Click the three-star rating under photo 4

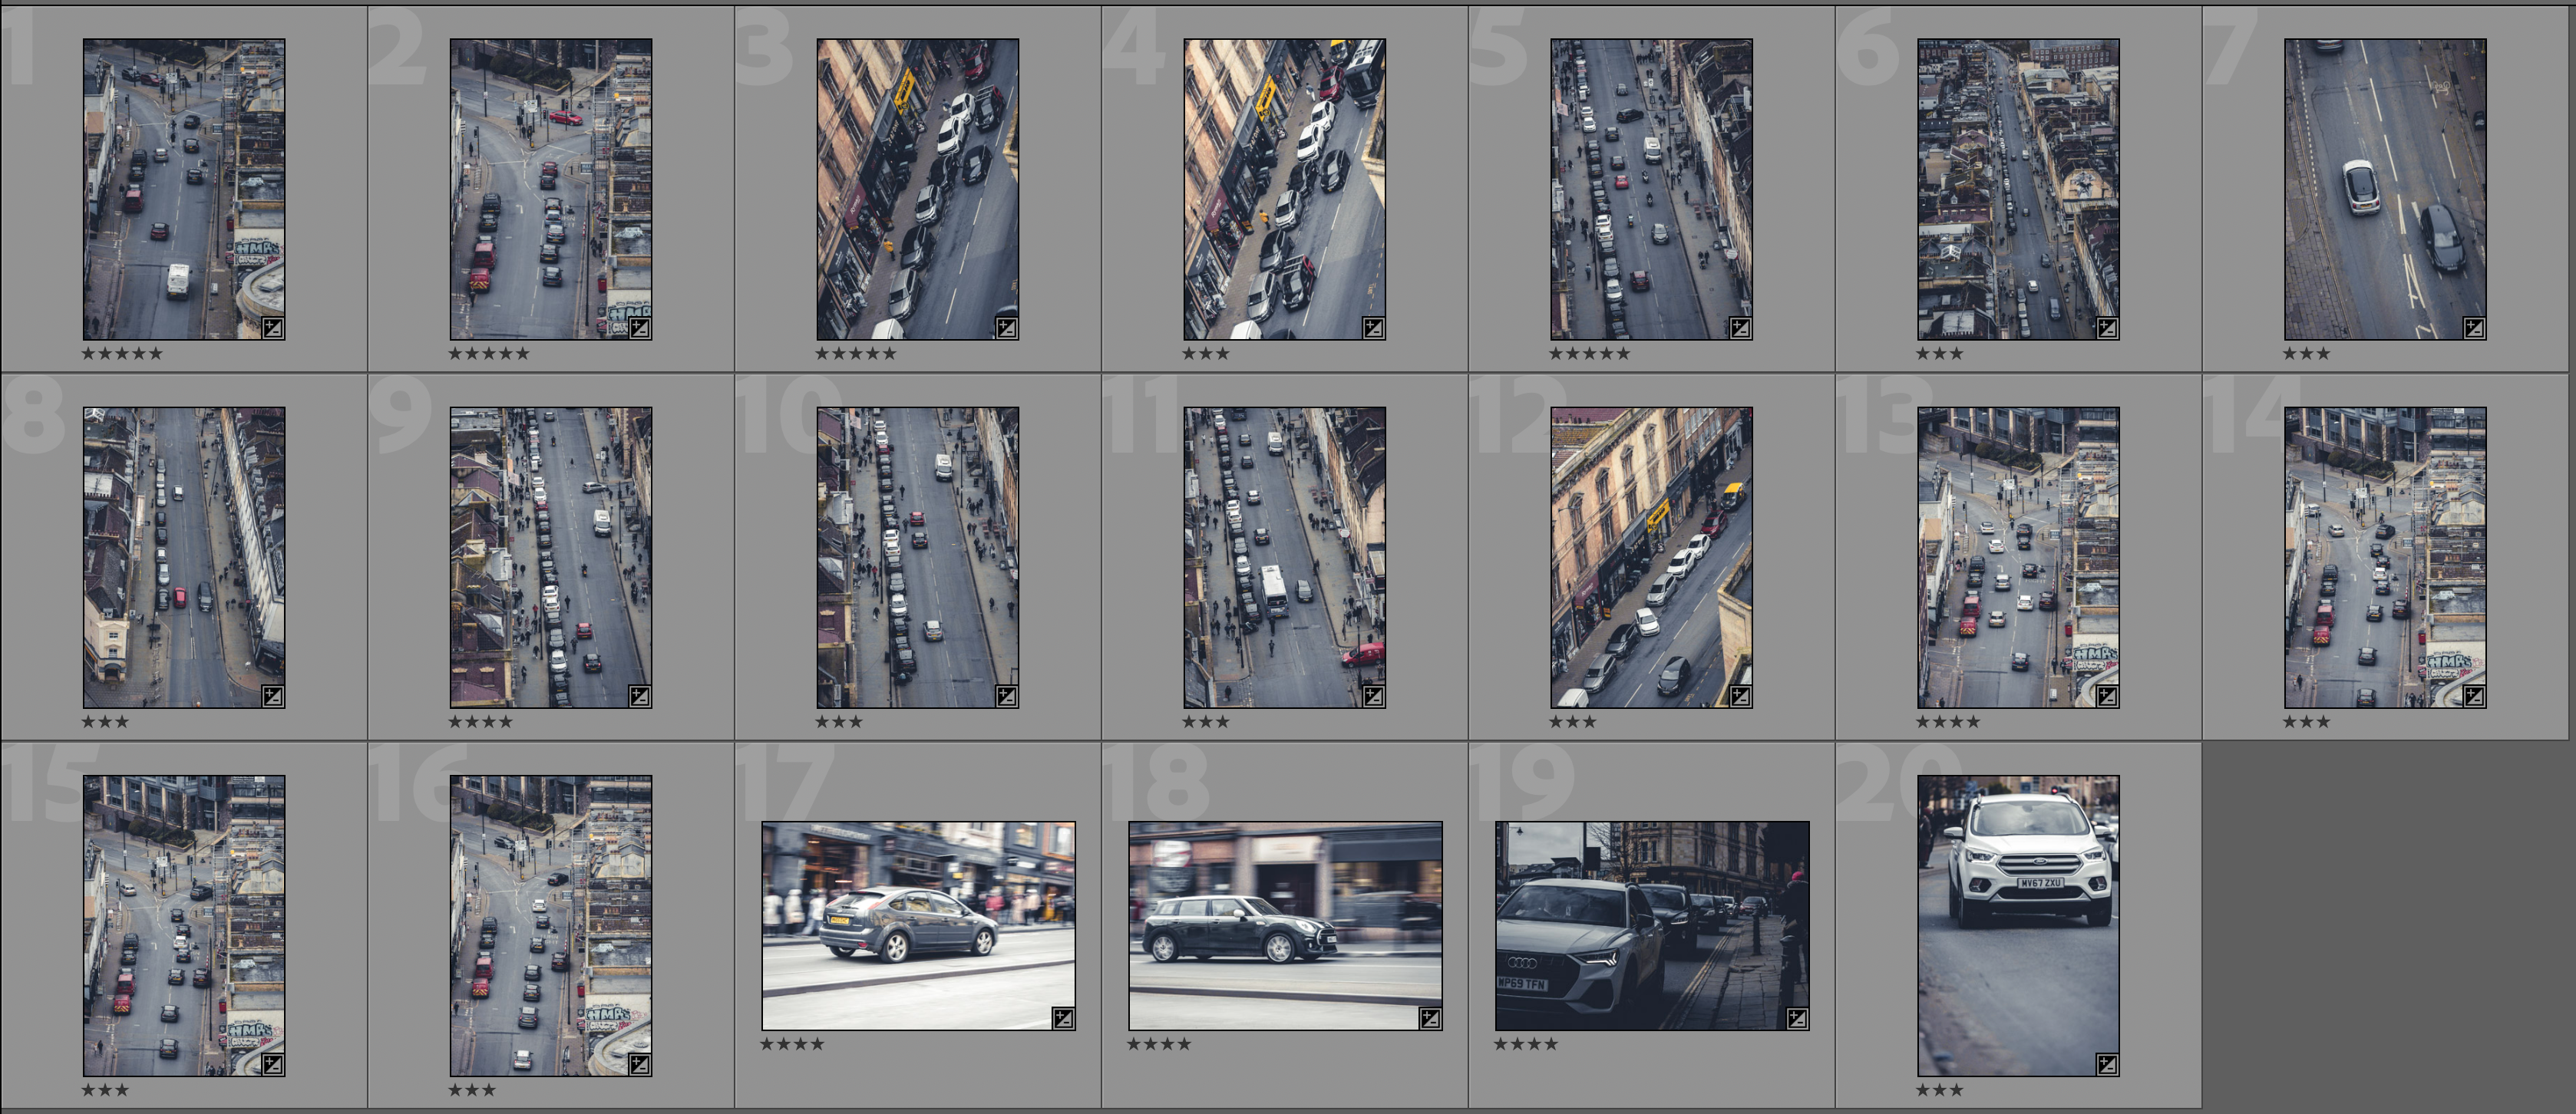click(x=1205, y=354)
